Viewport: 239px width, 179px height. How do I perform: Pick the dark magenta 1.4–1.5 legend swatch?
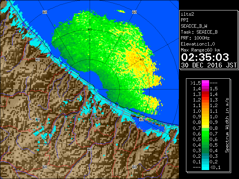pos(205,89)
